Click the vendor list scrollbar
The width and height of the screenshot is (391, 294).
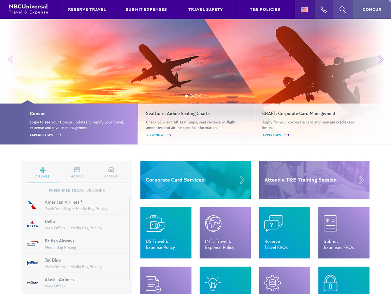point(129,239)
